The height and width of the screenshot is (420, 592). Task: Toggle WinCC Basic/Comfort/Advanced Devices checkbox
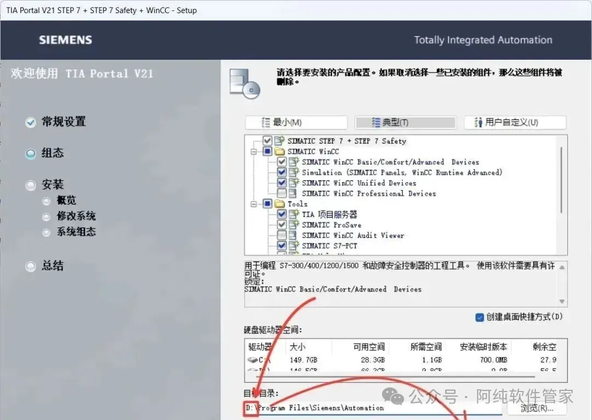[282, 162]
